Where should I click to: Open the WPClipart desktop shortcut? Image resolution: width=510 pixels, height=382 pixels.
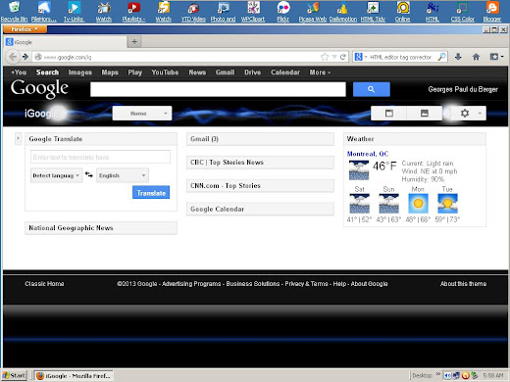[x=253, y=11]
